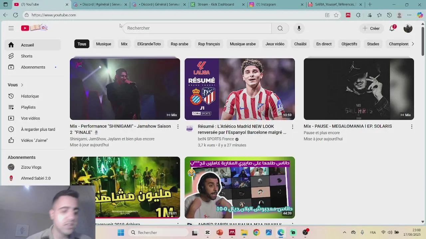Screen dimensions: 426x239
Task: Open options for Shinigami mix video
Action: (x=178, y=127)
